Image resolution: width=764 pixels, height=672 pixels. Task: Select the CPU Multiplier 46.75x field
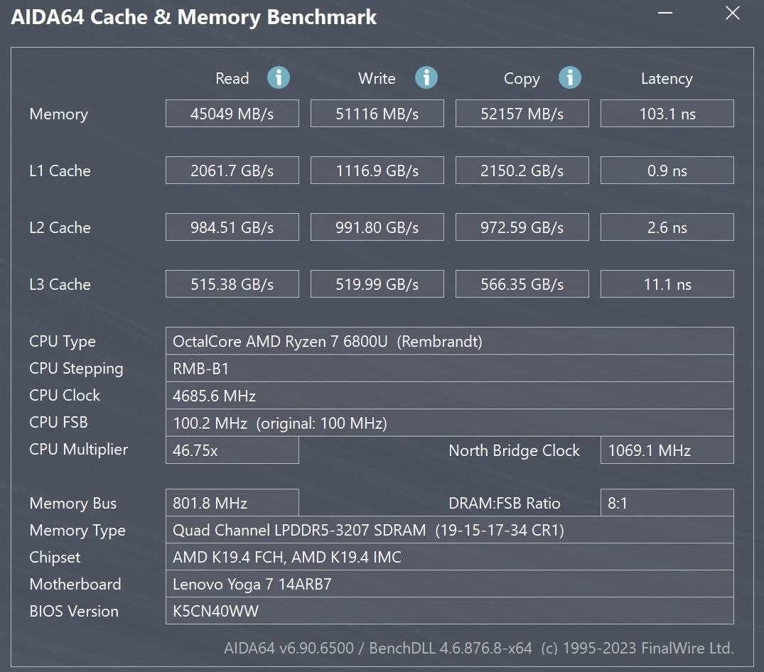pos(232,450)
